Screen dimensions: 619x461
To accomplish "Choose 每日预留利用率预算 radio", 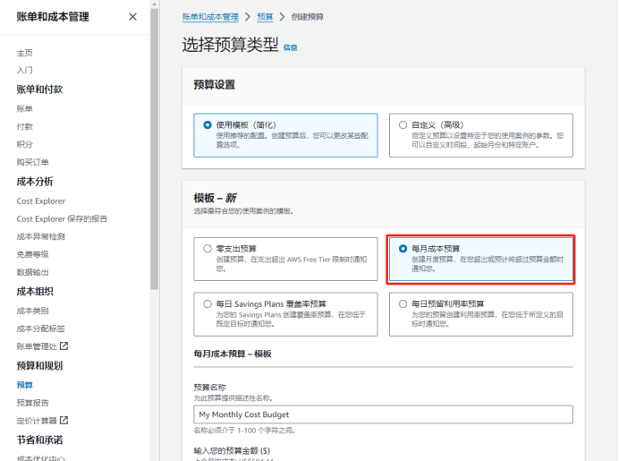I will pyautogui.click(x=403, y=303).
